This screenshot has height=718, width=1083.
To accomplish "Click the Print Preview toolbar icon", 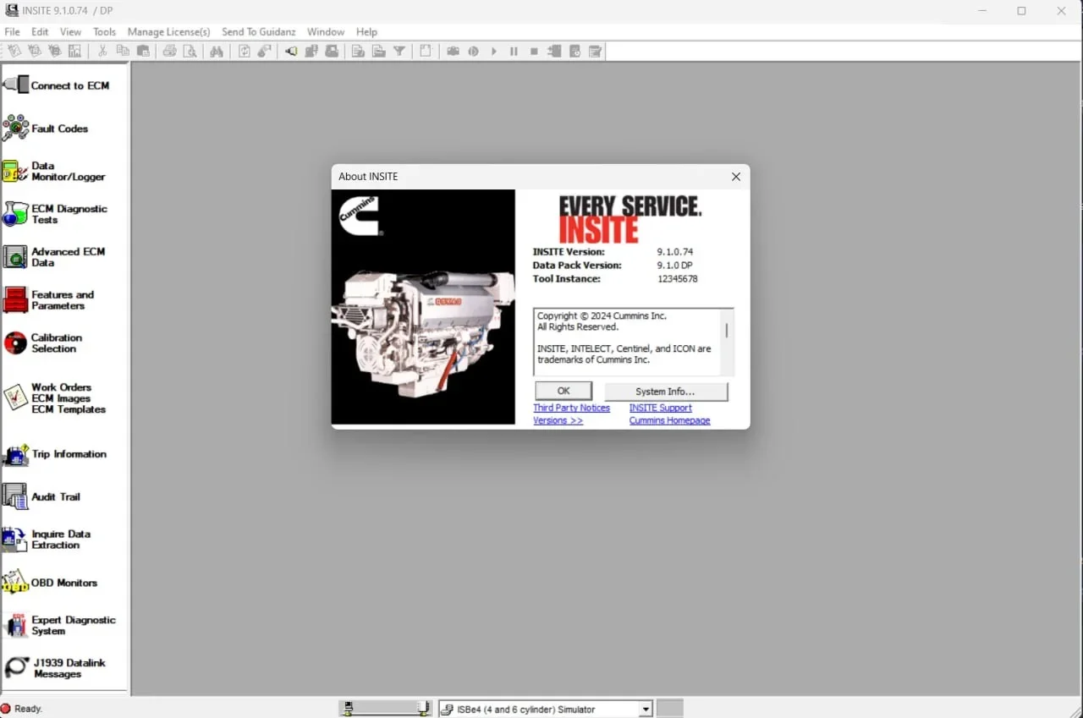I will [x=190, y=52].
